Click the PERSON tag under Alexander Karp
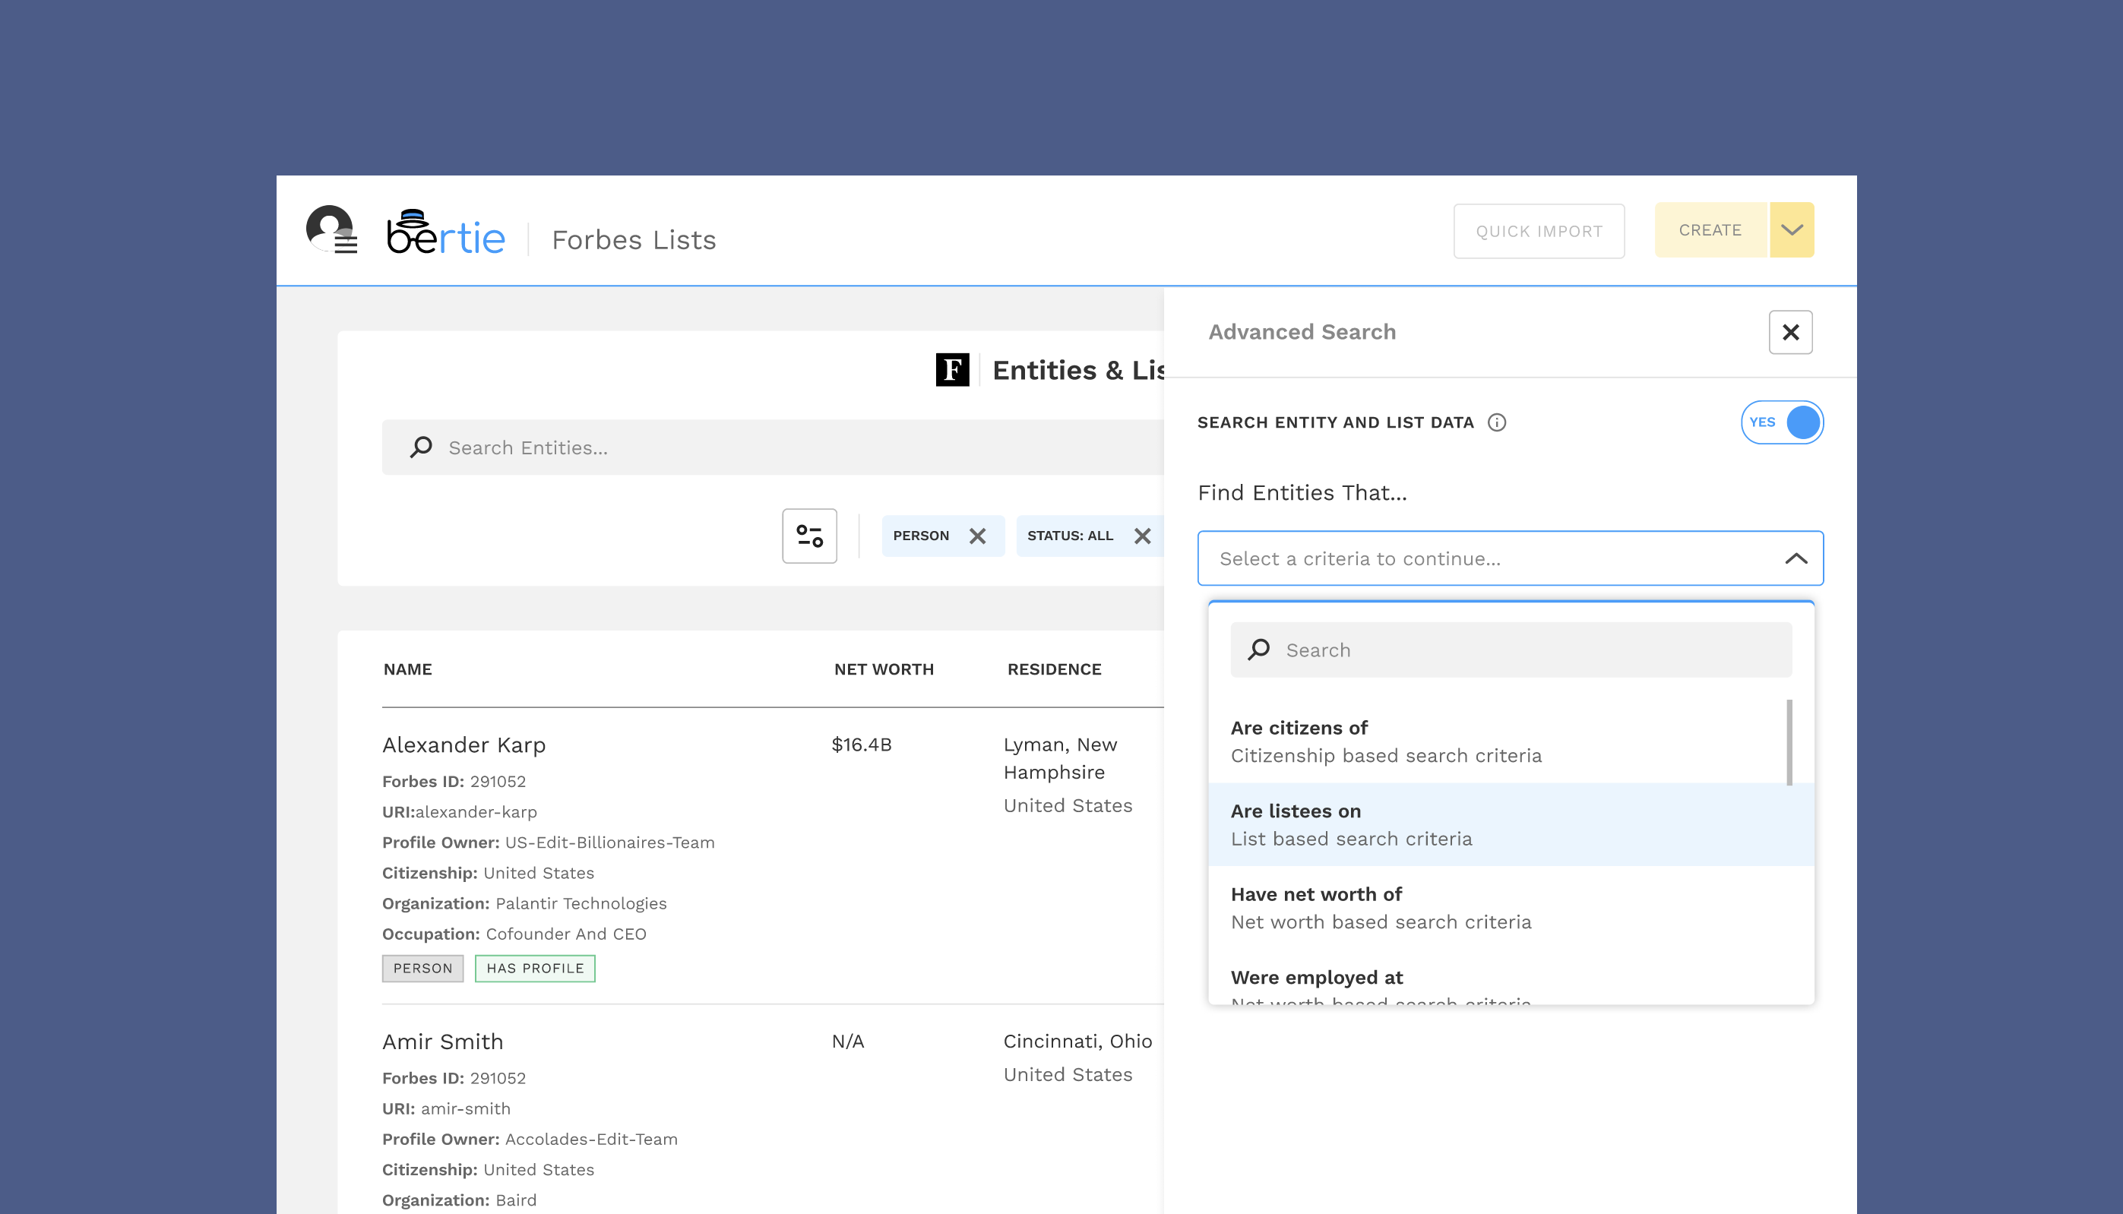 click(422, 968)
